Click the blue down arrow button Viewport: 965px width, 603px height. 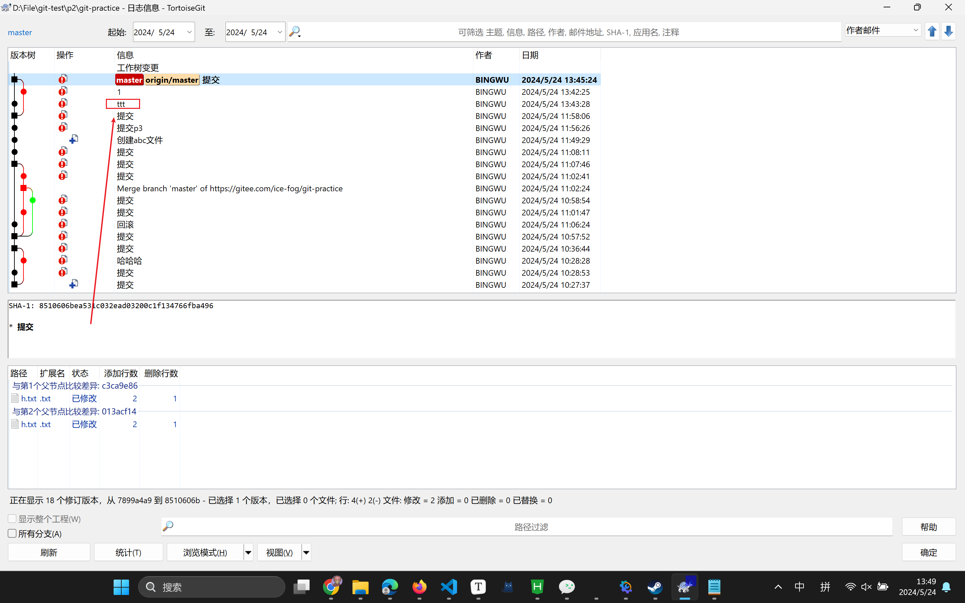coord(949,31)
